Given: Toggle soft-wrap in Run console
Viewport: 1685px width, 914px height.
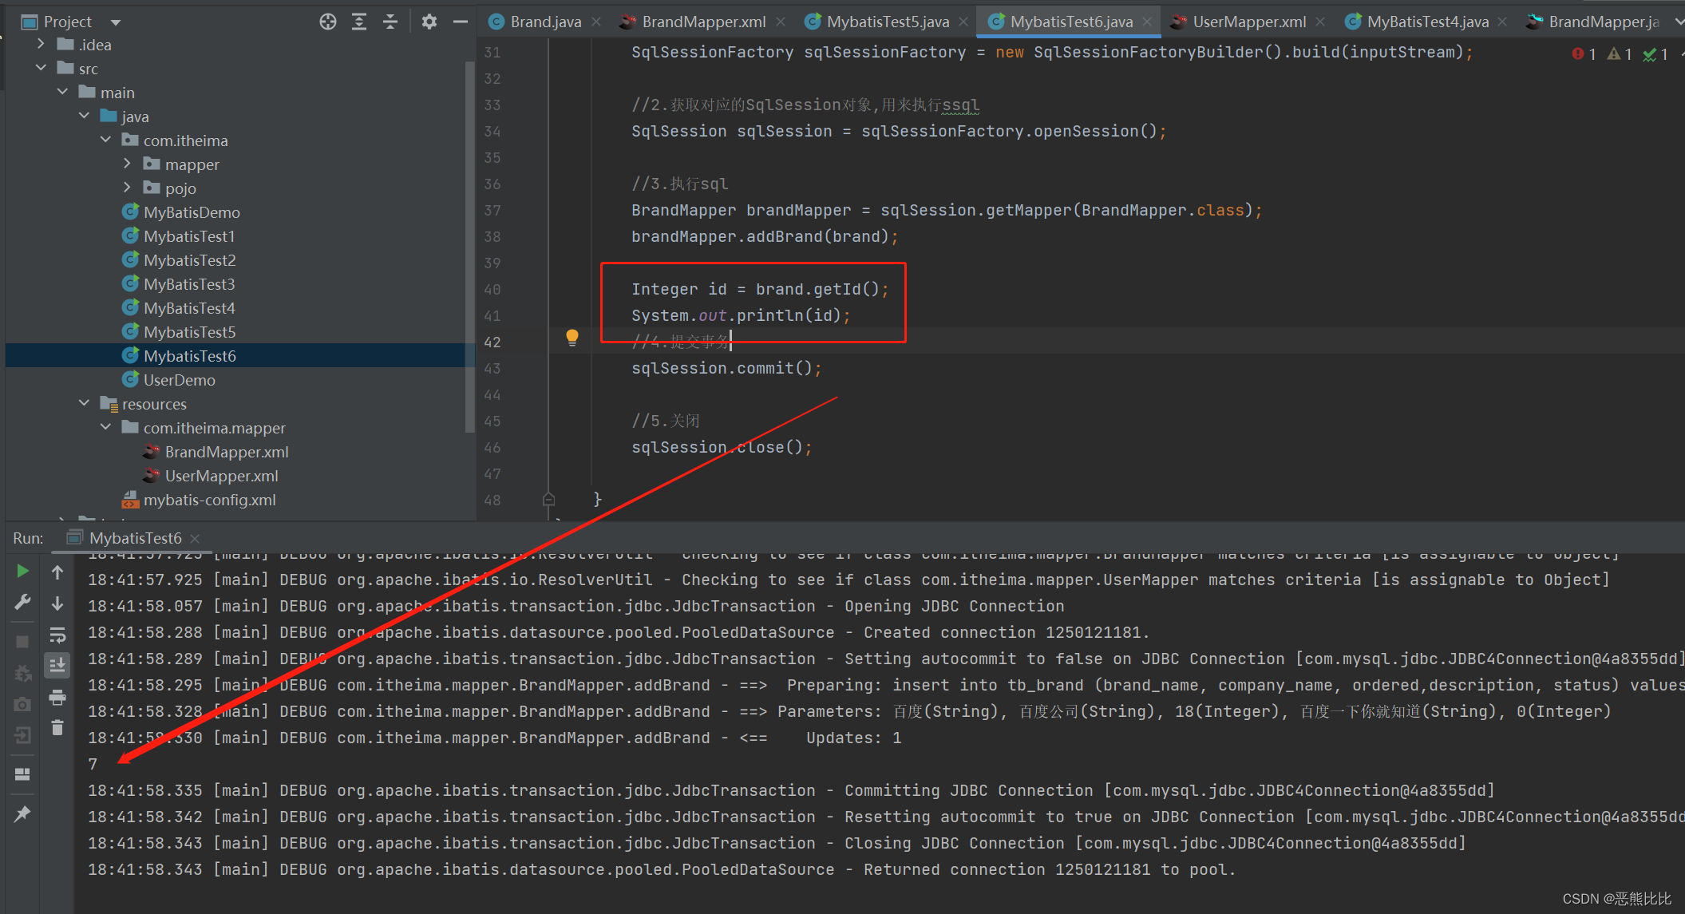Looking at the screenshot, I should [57, 635].
